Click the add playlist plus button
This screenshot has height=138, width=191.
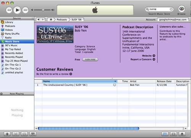coord(7,134)
